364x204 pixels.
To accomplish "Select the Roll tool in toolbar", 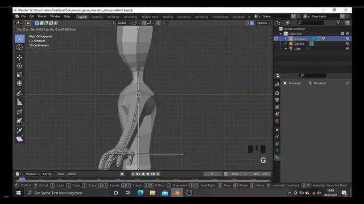I will click(x=19, y=112).
